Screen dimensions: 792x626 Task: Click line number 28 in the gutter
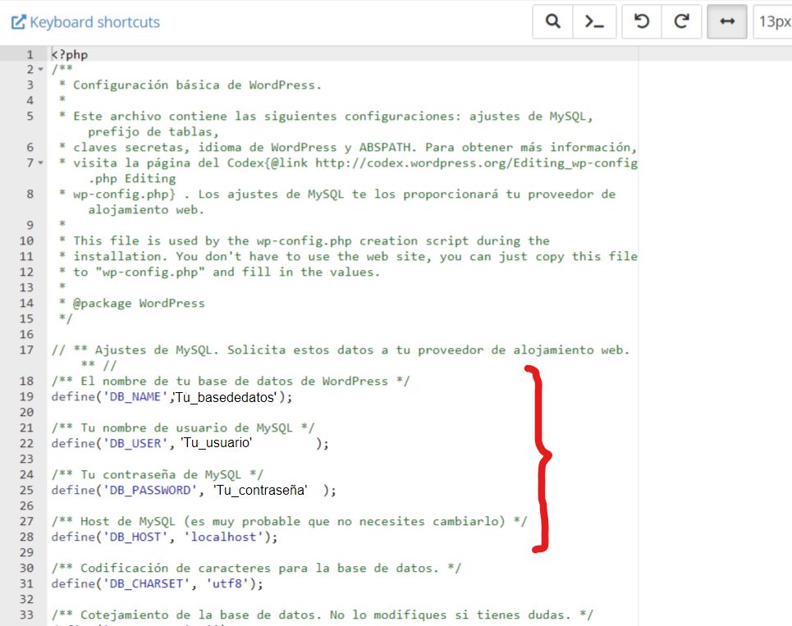[27, 537]
